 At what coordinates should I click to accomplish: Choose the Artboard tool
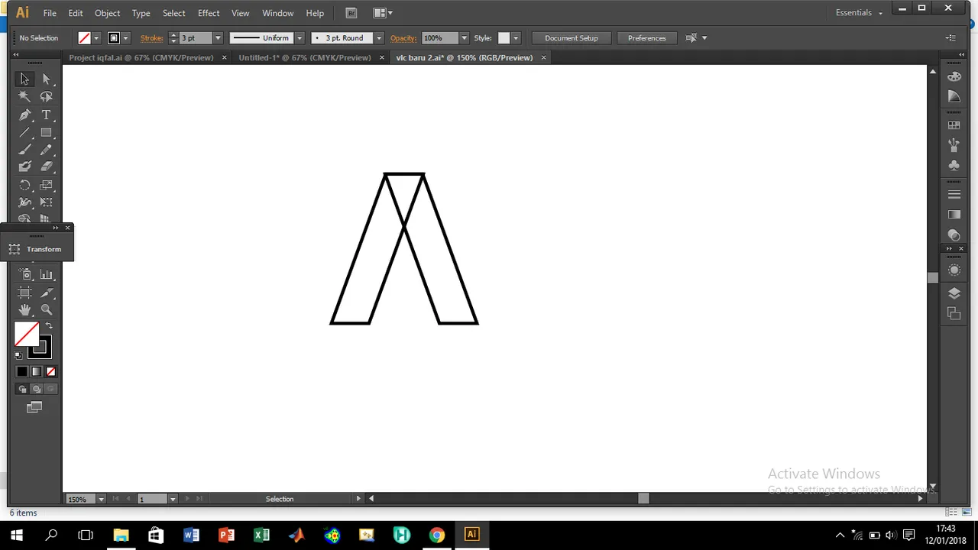pyautogui.click(x=24, y=293)
